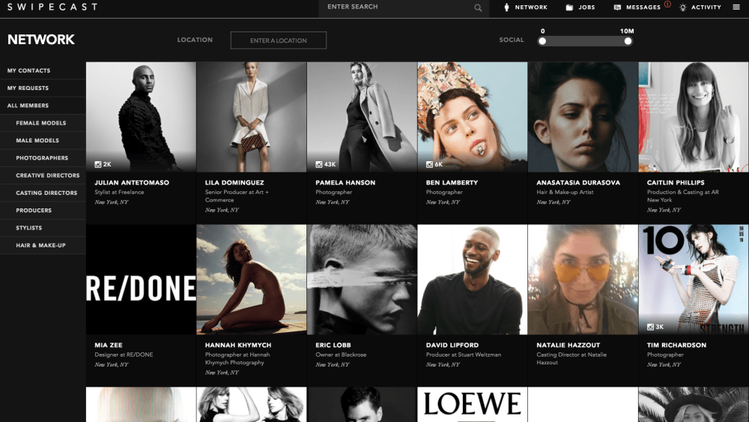
Task: Click the name Pamela Hanson
Action: tap(345, 183)
